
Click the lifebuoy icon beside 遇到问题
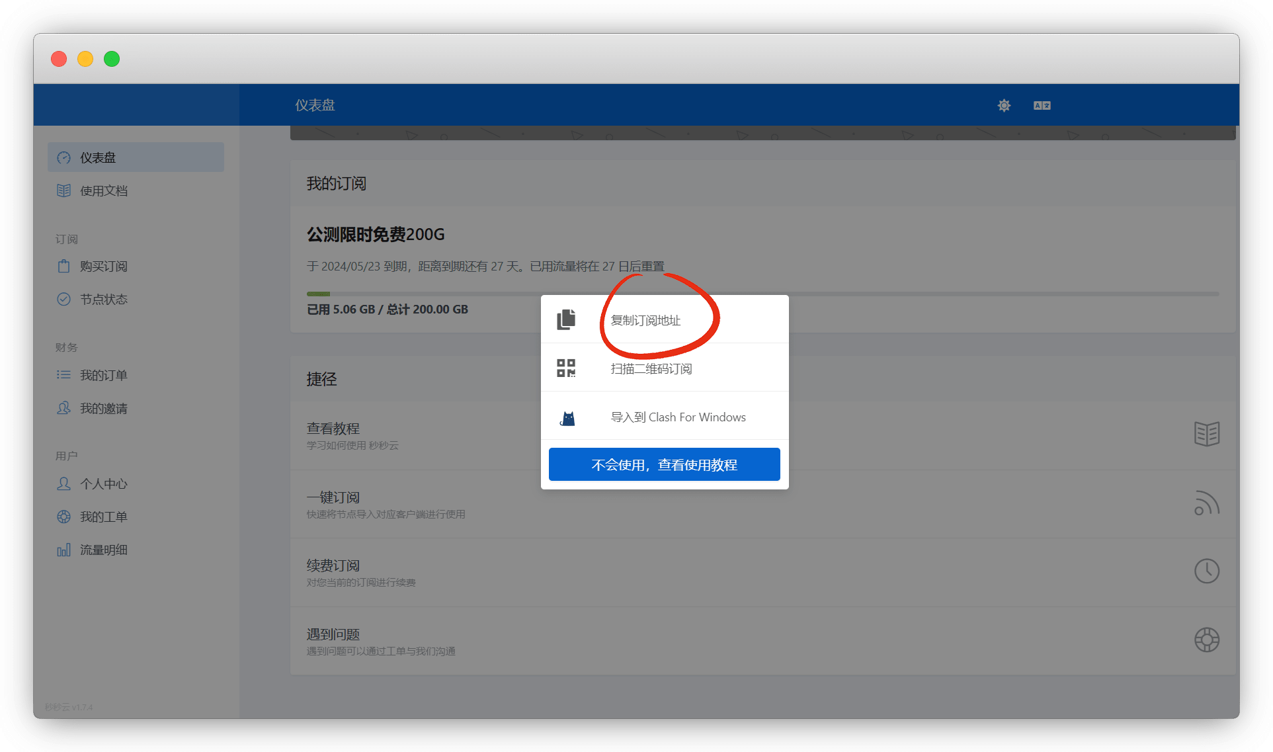pyautogui.click(x=1206, y=640)
